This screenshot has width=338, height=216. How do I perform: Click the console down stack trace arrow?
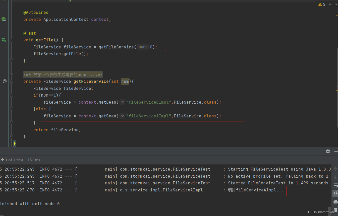[335, 177]
